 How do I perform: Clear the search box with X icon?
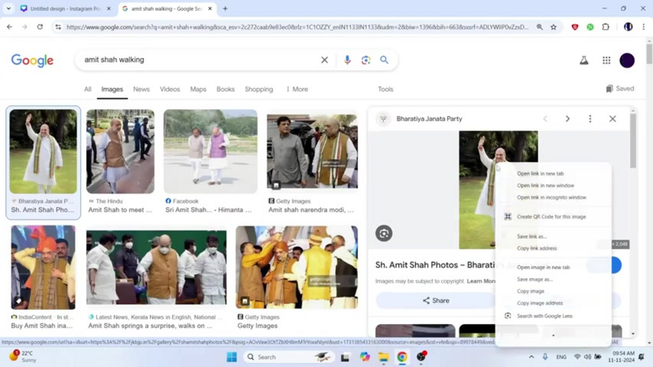coord(325,60)
